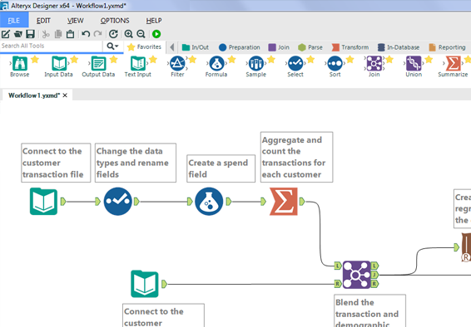Select the Sort tool in the palette

tap(335, 66)
